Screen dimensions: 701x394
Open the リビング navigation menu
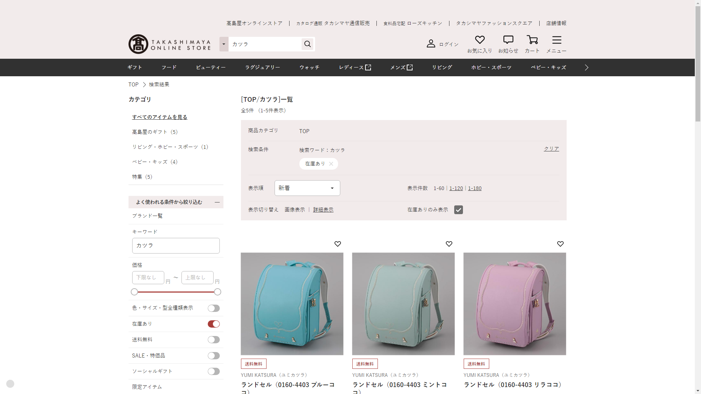pyautogui.click(x=442, y=67)
